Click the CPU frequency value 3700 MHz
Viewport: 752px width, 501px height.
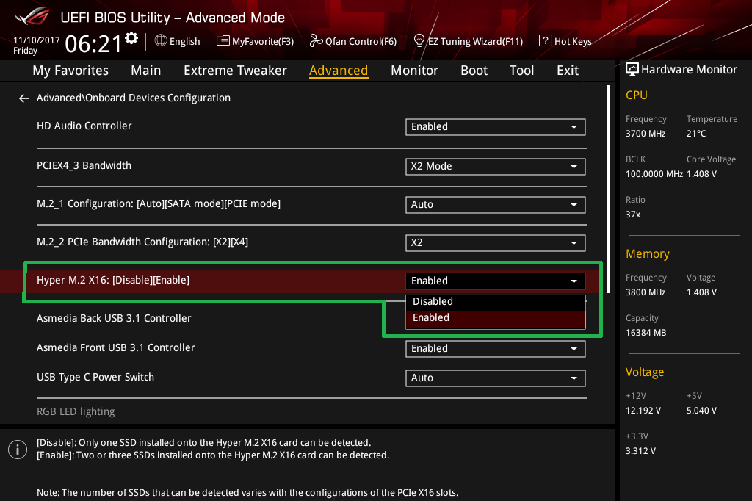click(x=646, y=134)
